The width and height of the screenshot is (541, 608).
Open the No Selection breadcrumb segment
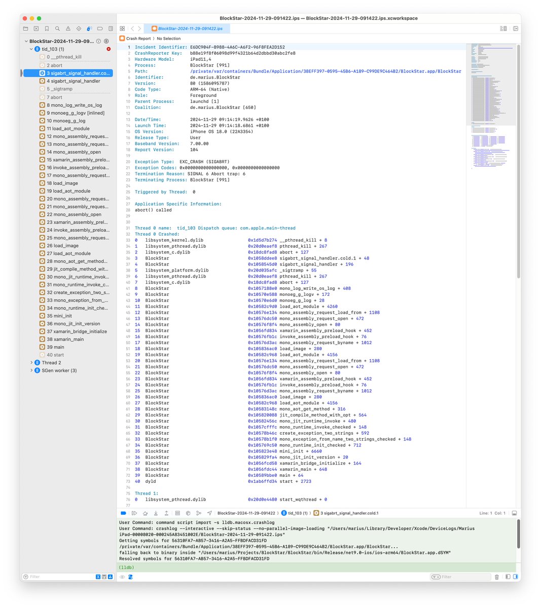168,39
